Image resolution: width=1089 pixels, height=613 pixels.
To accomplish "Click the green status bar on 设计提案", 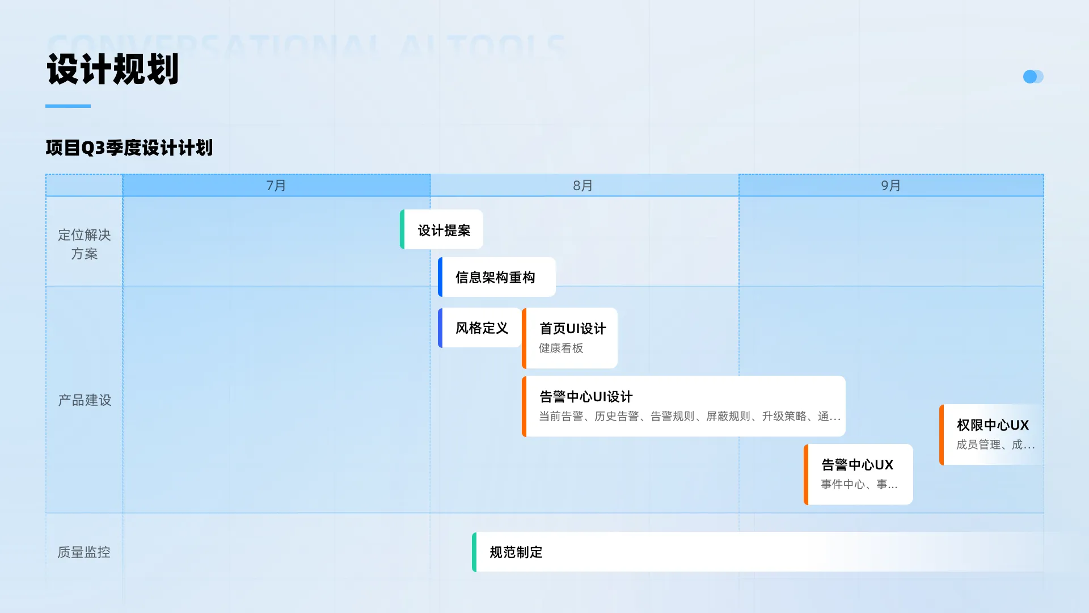I will 403,229.
